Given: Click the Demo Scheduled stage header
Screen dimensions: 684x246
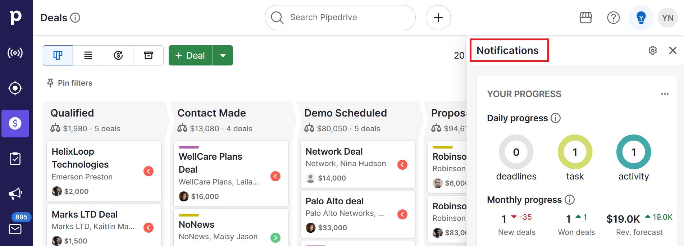Looking at the screenshot, I should [x=346, y=113].
